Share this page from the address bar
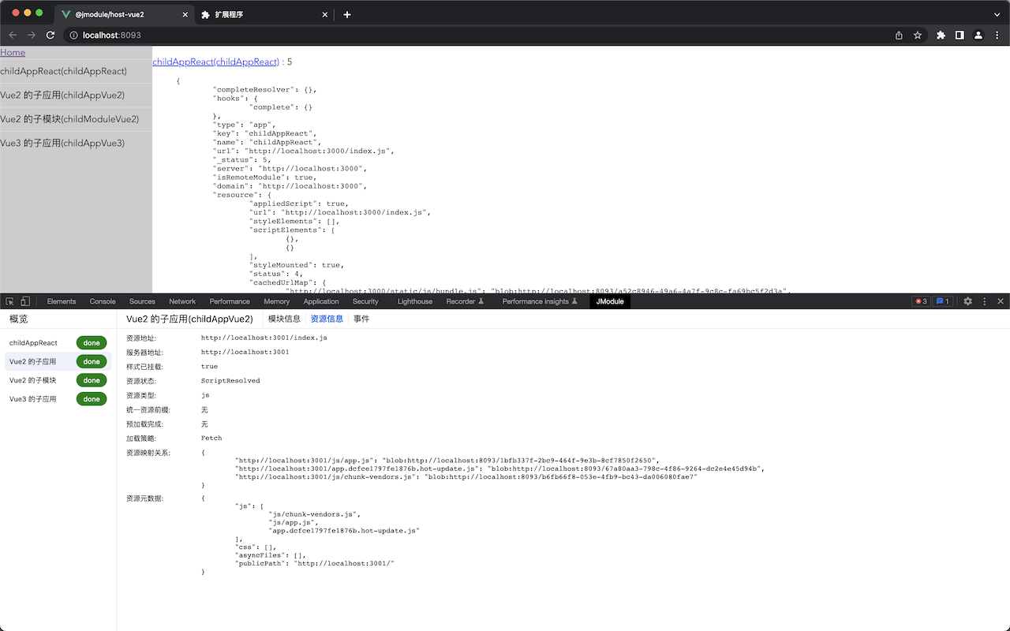The width and height of the screenshot is (1010, 631). [899, 35]
